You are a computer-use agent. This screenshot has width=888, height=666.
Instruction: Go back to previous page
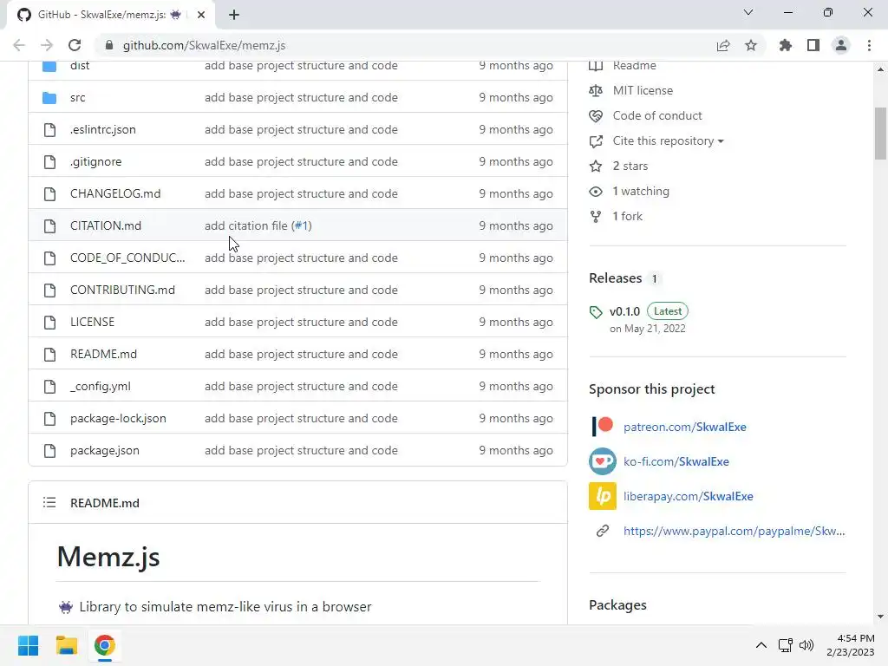click(19, 45)
